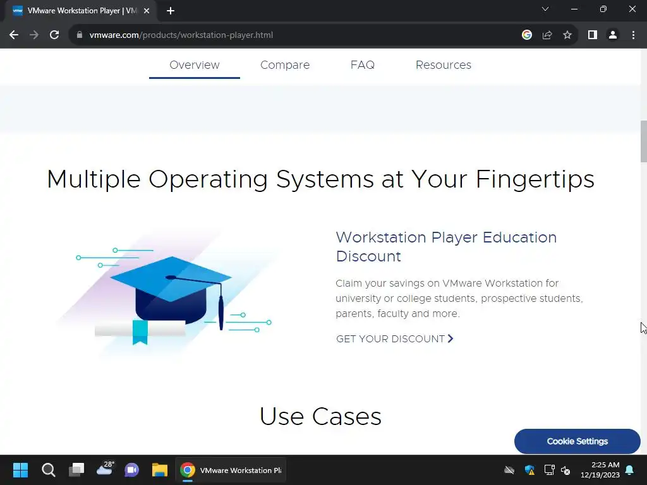Open the Resources tab
Screen dimensions: 647x485
pos(443,65)
